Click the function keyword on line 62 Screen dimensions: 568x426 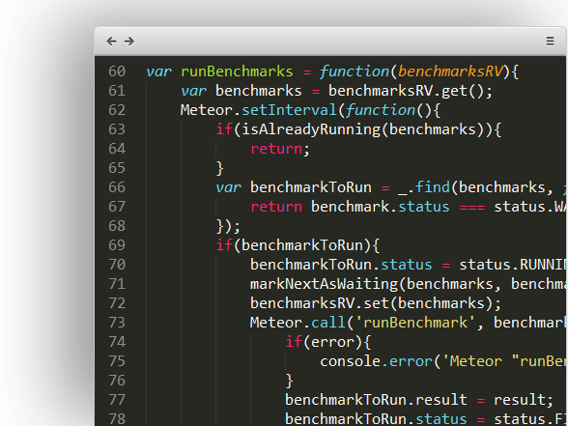(x=380, y=110)
